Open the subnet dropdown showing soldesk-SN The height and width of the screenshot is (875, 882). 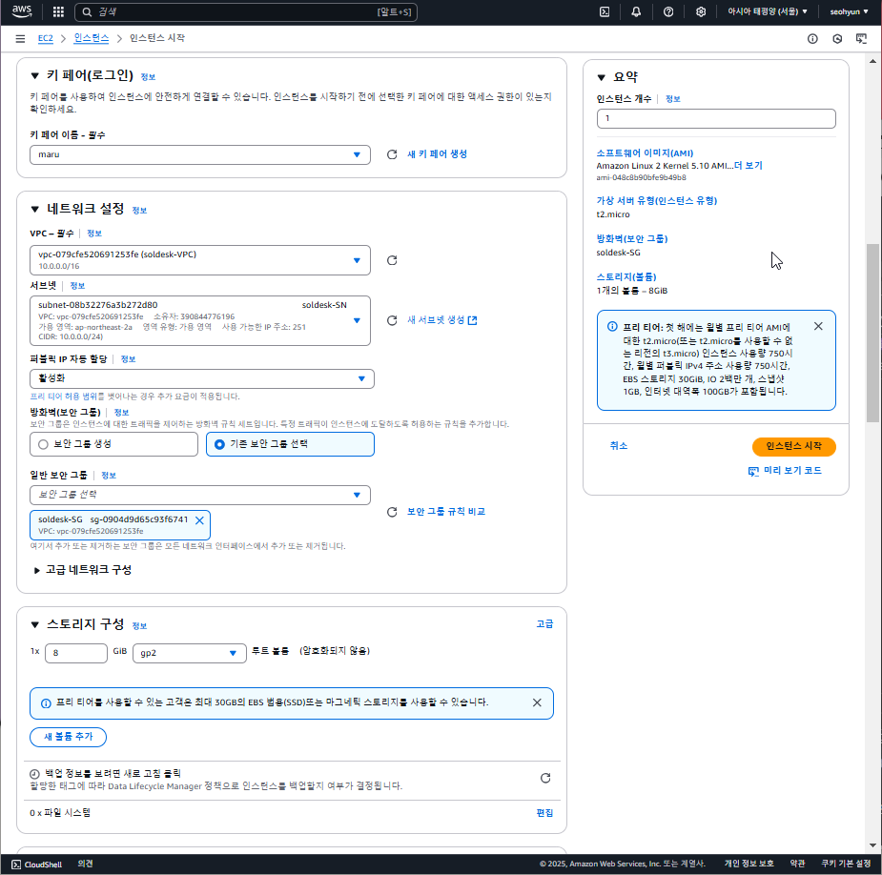tap(200, 320)
